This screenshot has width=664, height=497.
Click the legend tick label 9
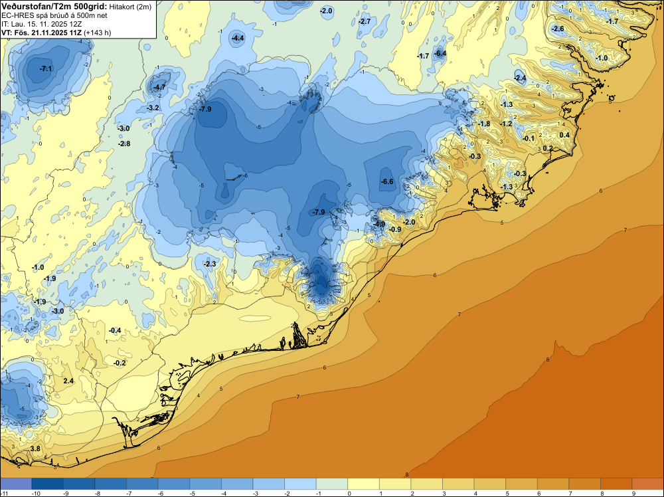coord(633,494)
